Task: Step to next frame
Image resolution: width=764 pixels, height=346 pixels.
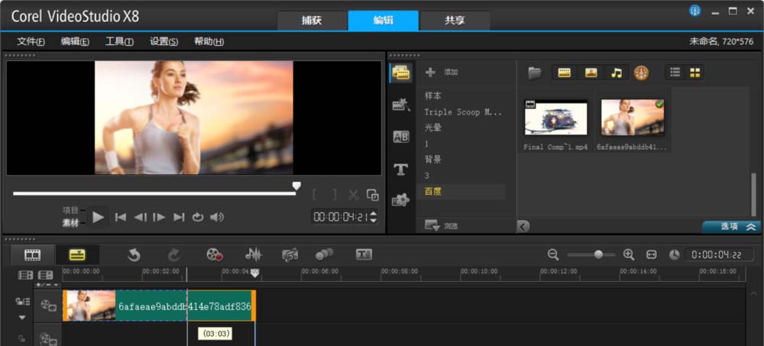Action: pyautogui.click(x=160, y=218)
